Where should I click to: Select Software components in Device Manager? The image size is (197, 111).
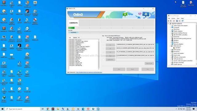click(179, 57)
